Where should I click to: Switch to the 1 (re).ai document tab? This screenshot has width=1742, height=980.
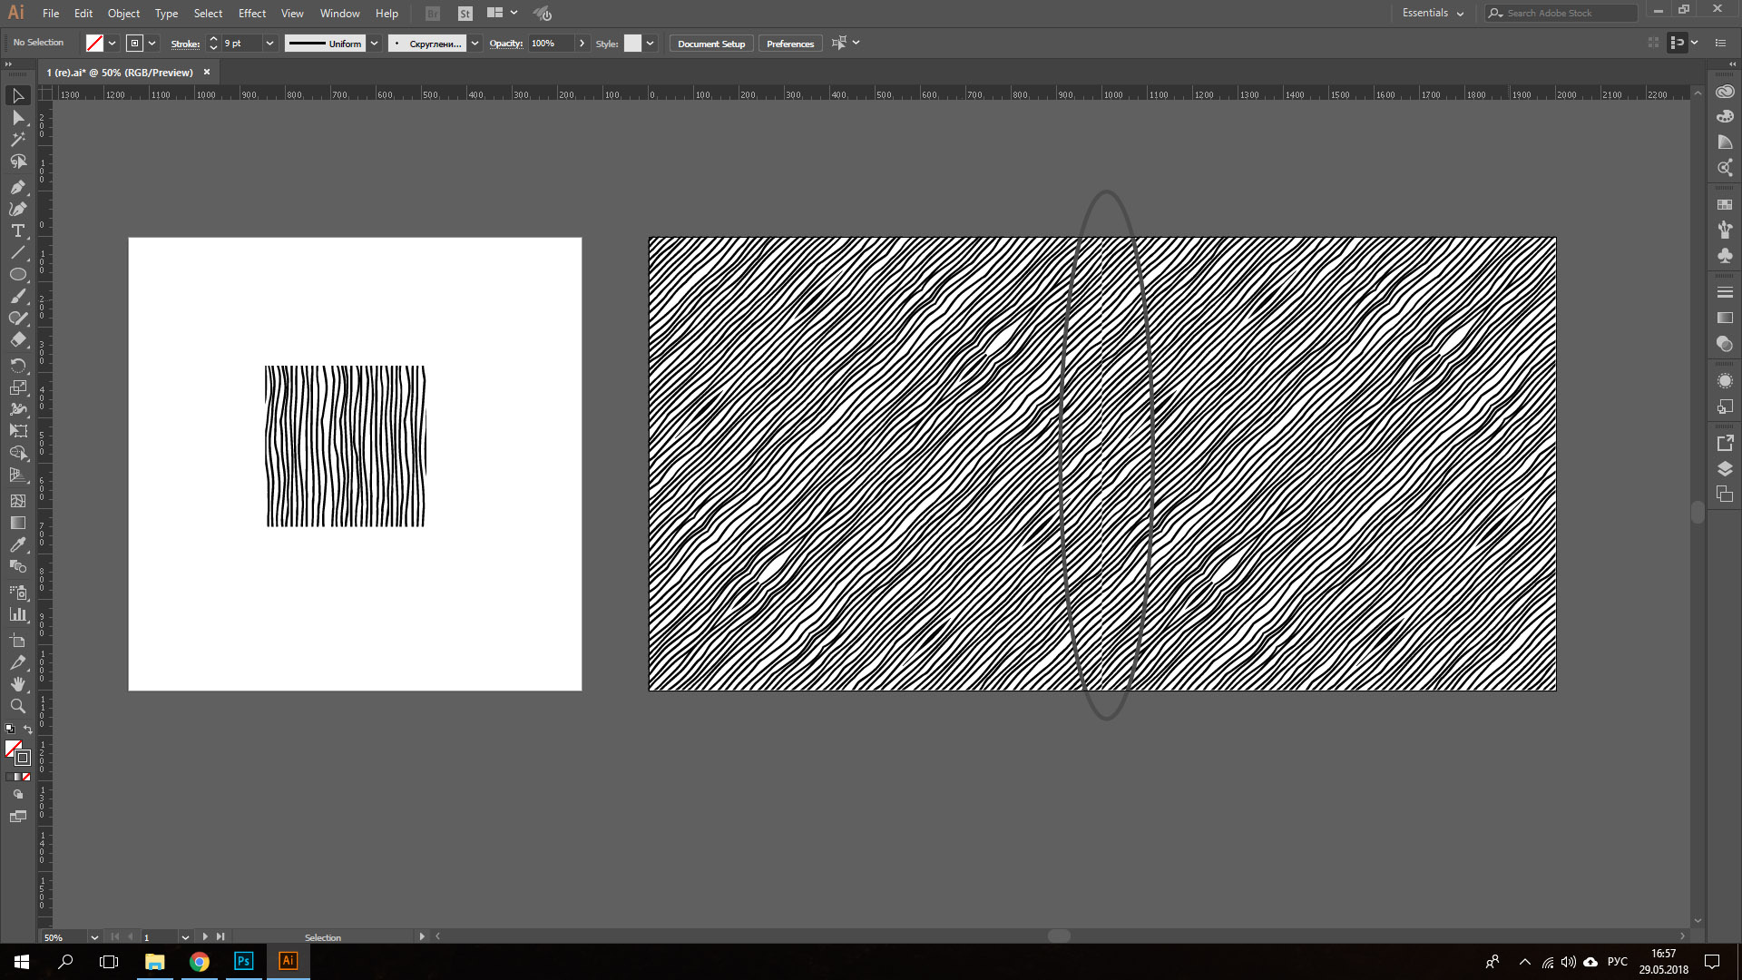point(120,73)
